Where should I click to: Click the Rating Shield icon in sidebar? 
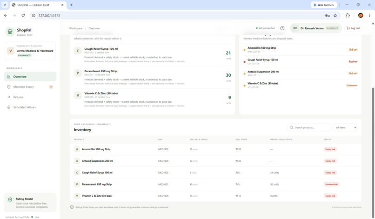click(10, 199)
